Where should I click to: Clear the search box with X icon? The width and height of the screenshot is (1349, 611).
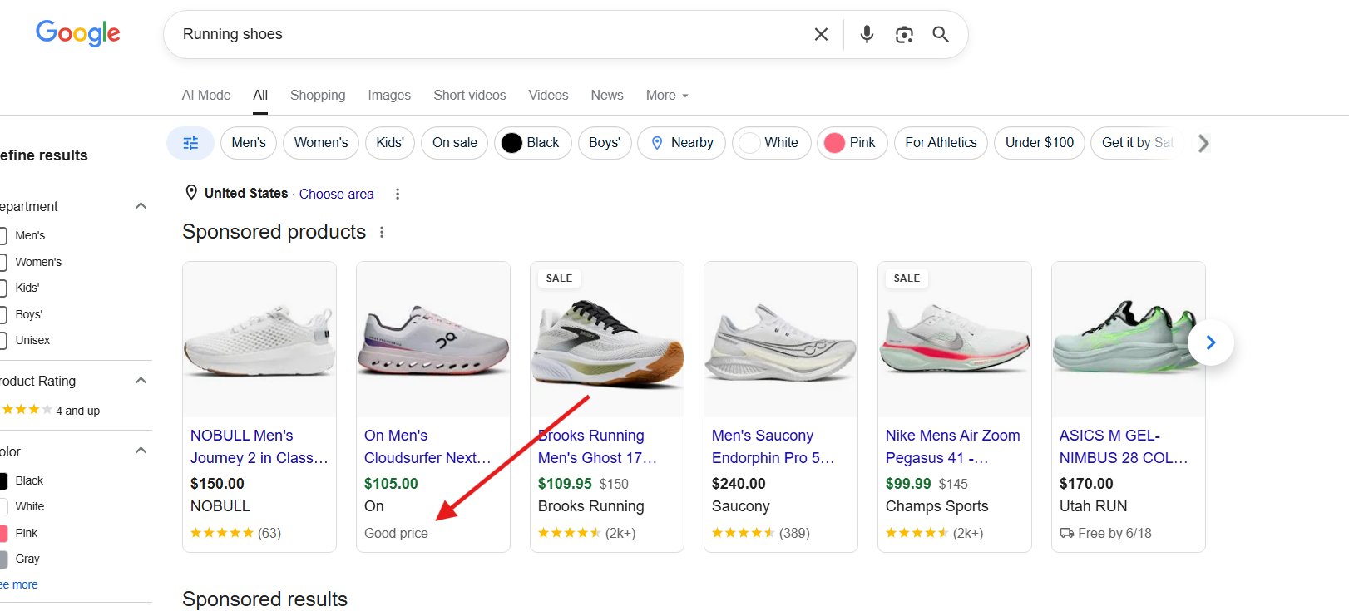(821, 34)
